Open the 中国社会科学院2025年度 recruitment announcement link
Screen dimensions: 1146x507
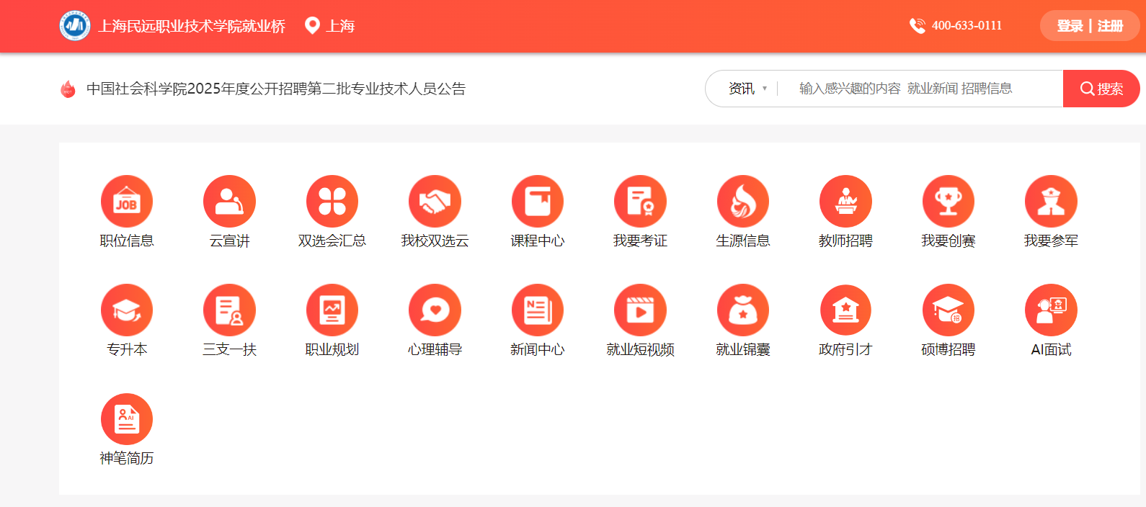tap(276, 89)
